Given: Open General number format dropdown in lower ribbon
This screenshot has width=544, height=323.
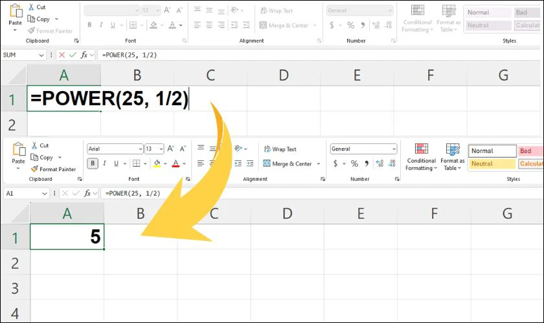Looking at the screenshot, I should 394,149.
